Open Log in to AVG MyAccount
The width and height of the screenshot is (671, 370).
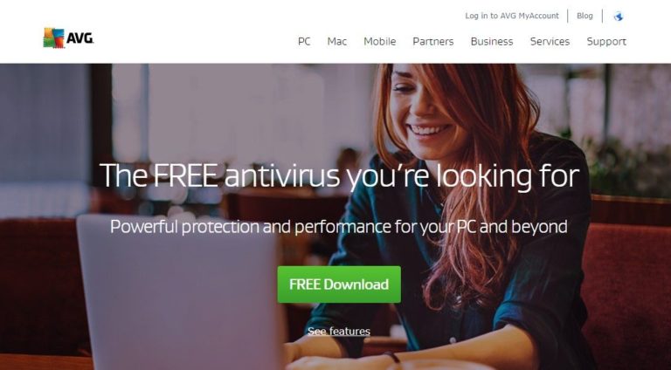click(512, 16)
